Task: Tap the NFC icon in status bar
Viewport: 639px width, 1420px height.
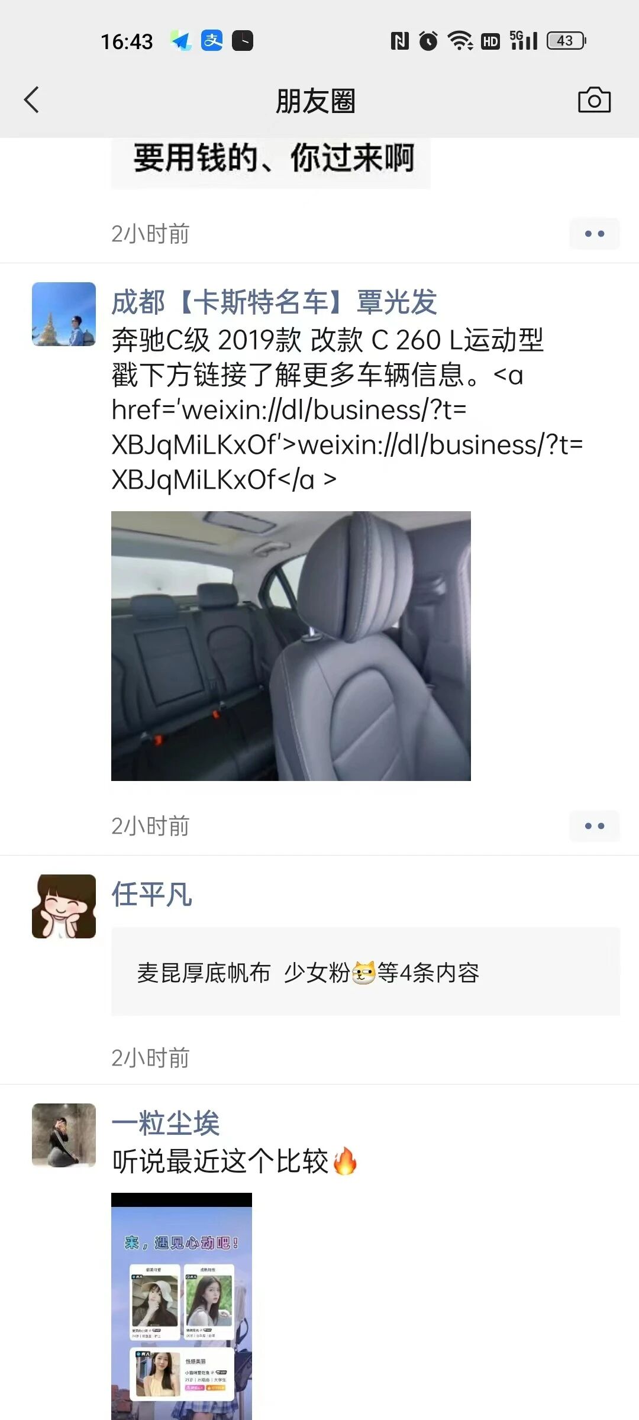Action: coord(400,41)
